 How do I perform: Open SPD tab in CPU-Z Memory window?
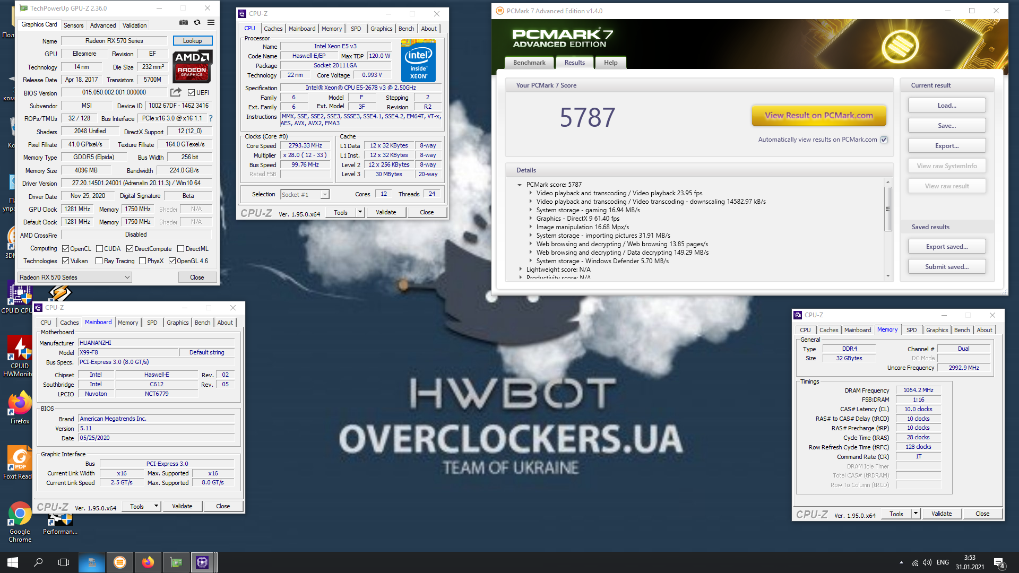[912, 330]
